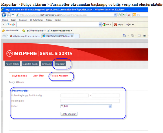
Task: Expand the Ürün dropdown showing TÜMÜ
Action: pyautogui.click(x=110, y=106)
